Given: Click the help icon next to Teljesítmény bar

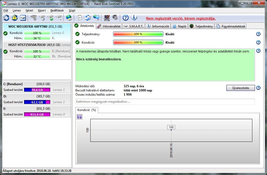Looking at the screenshot, I should click(x=258, y=34).
